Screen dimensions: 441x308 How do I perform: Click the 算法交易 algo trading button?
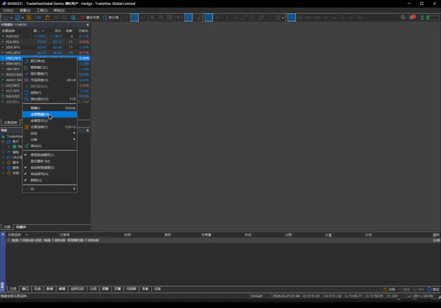point(90,18)
